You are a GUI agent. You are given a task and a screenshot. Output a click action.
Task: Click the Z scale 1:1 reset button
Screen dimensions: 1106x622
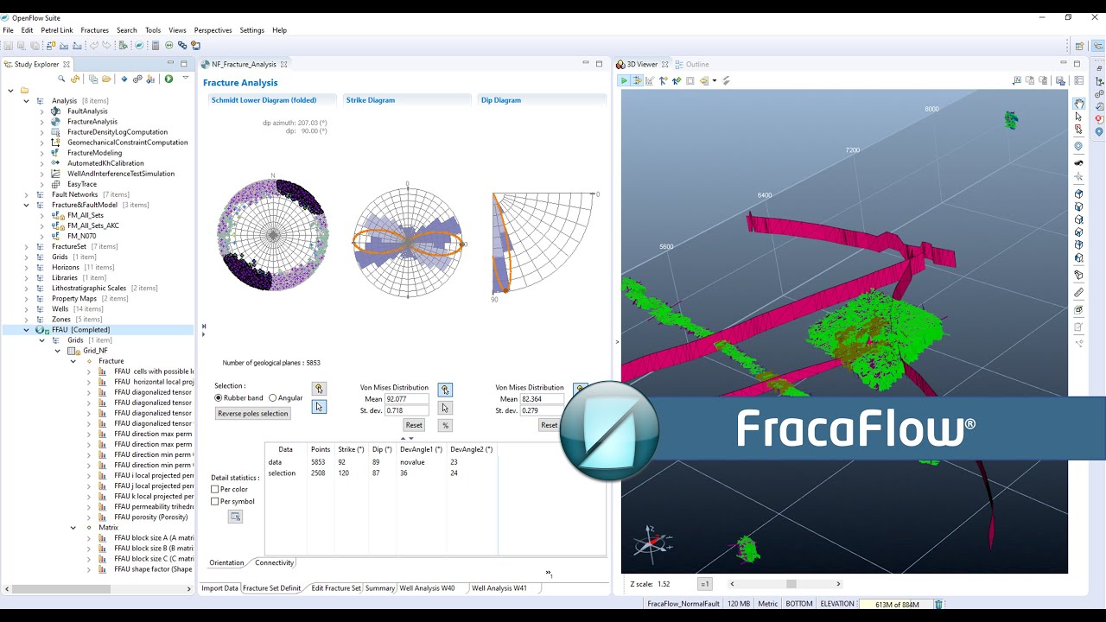[x=705, y=584]
